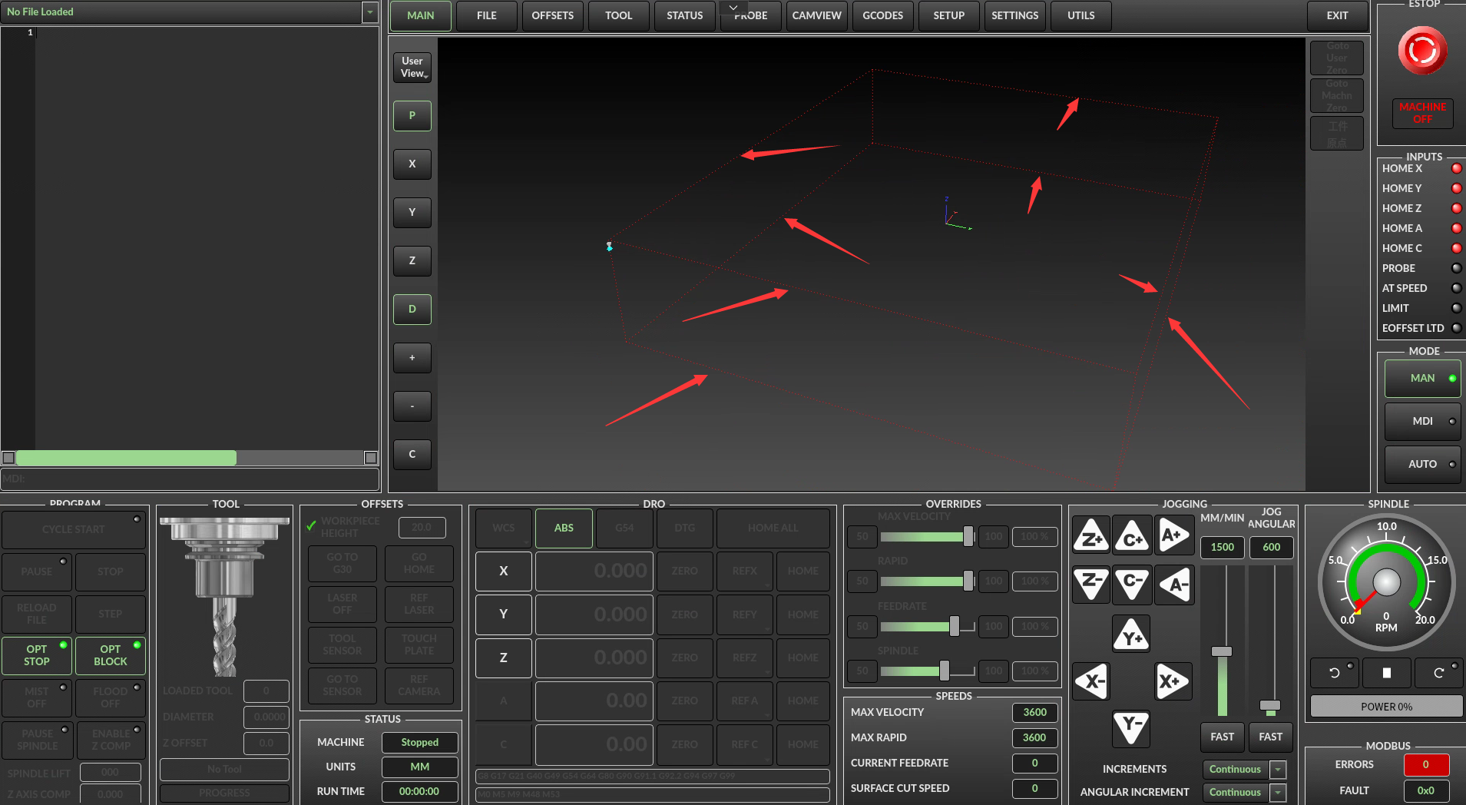Screen dimensions: 1466x805
Task: Open the OFFSETS tab
Action: [x=552, y=15]
